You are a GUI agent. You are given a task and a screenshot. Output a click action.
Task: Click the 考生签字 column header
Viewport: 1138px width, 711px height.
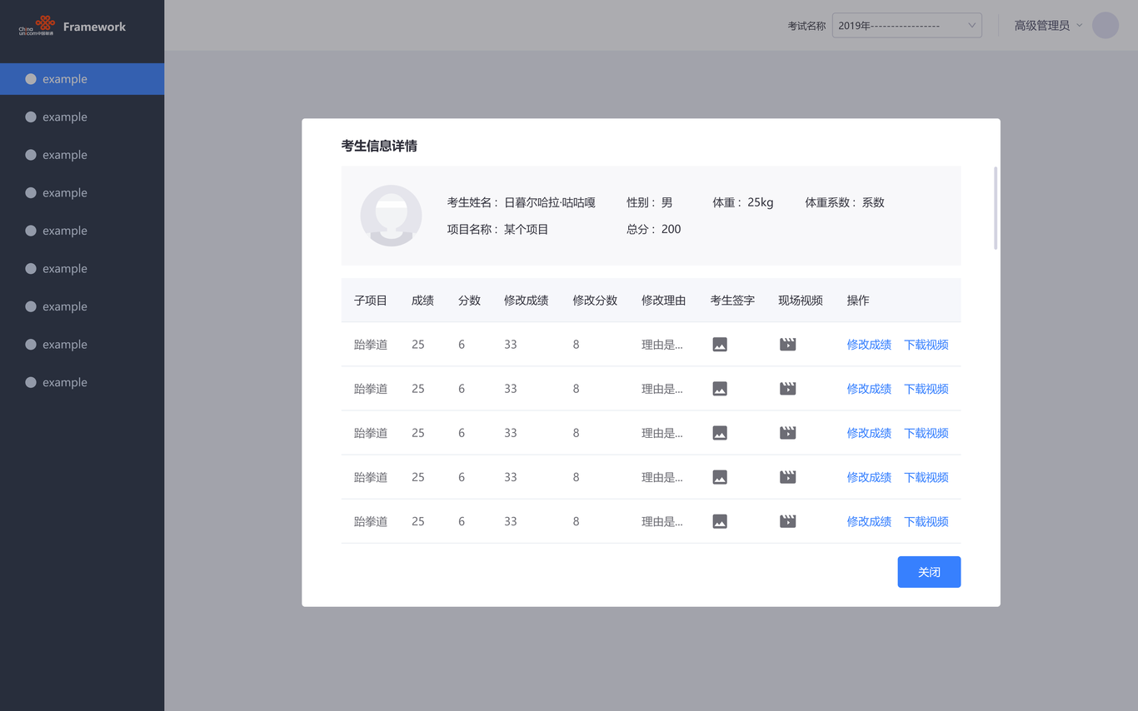coord(732,301)
